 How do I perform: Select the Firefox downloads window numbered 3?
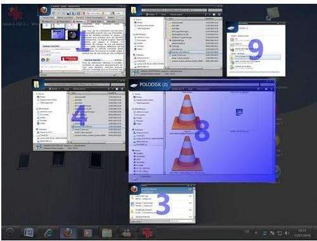coord(162,204)
